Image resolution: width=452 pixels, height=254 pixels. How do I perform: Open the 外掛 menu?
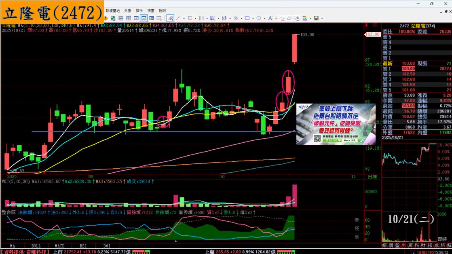128,11
